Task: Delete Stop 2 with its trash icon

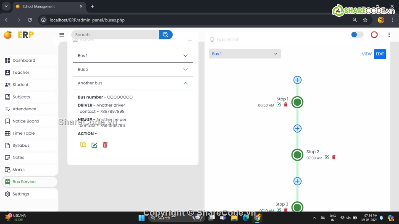Action: point(334,157)
